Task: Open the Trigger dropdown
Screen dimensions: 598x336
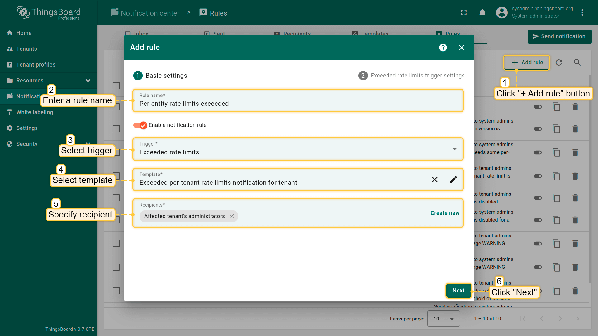Action: pyautogui.click(x=298, y=149)
